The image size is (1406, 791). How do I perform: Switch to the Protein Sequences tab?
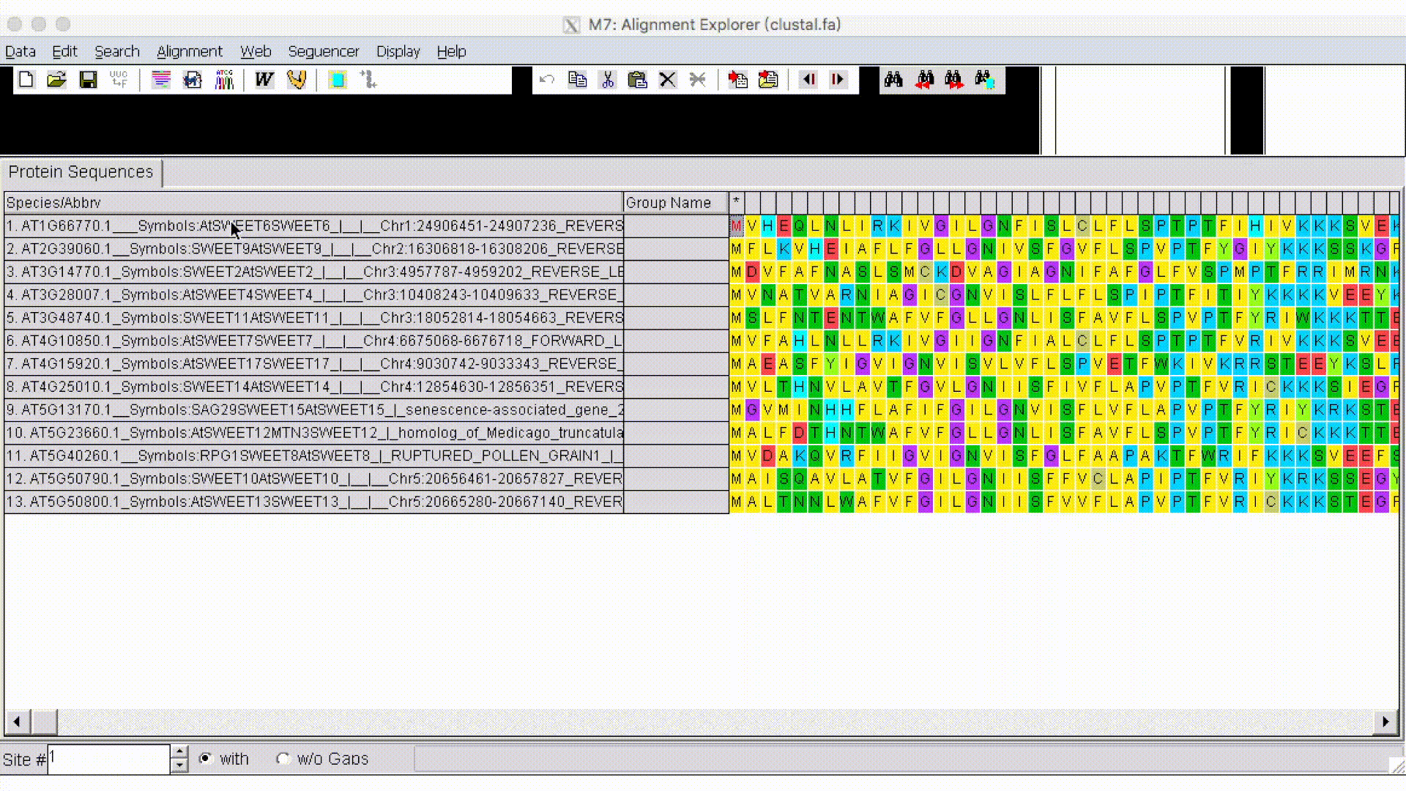click(x=81, y=172)
